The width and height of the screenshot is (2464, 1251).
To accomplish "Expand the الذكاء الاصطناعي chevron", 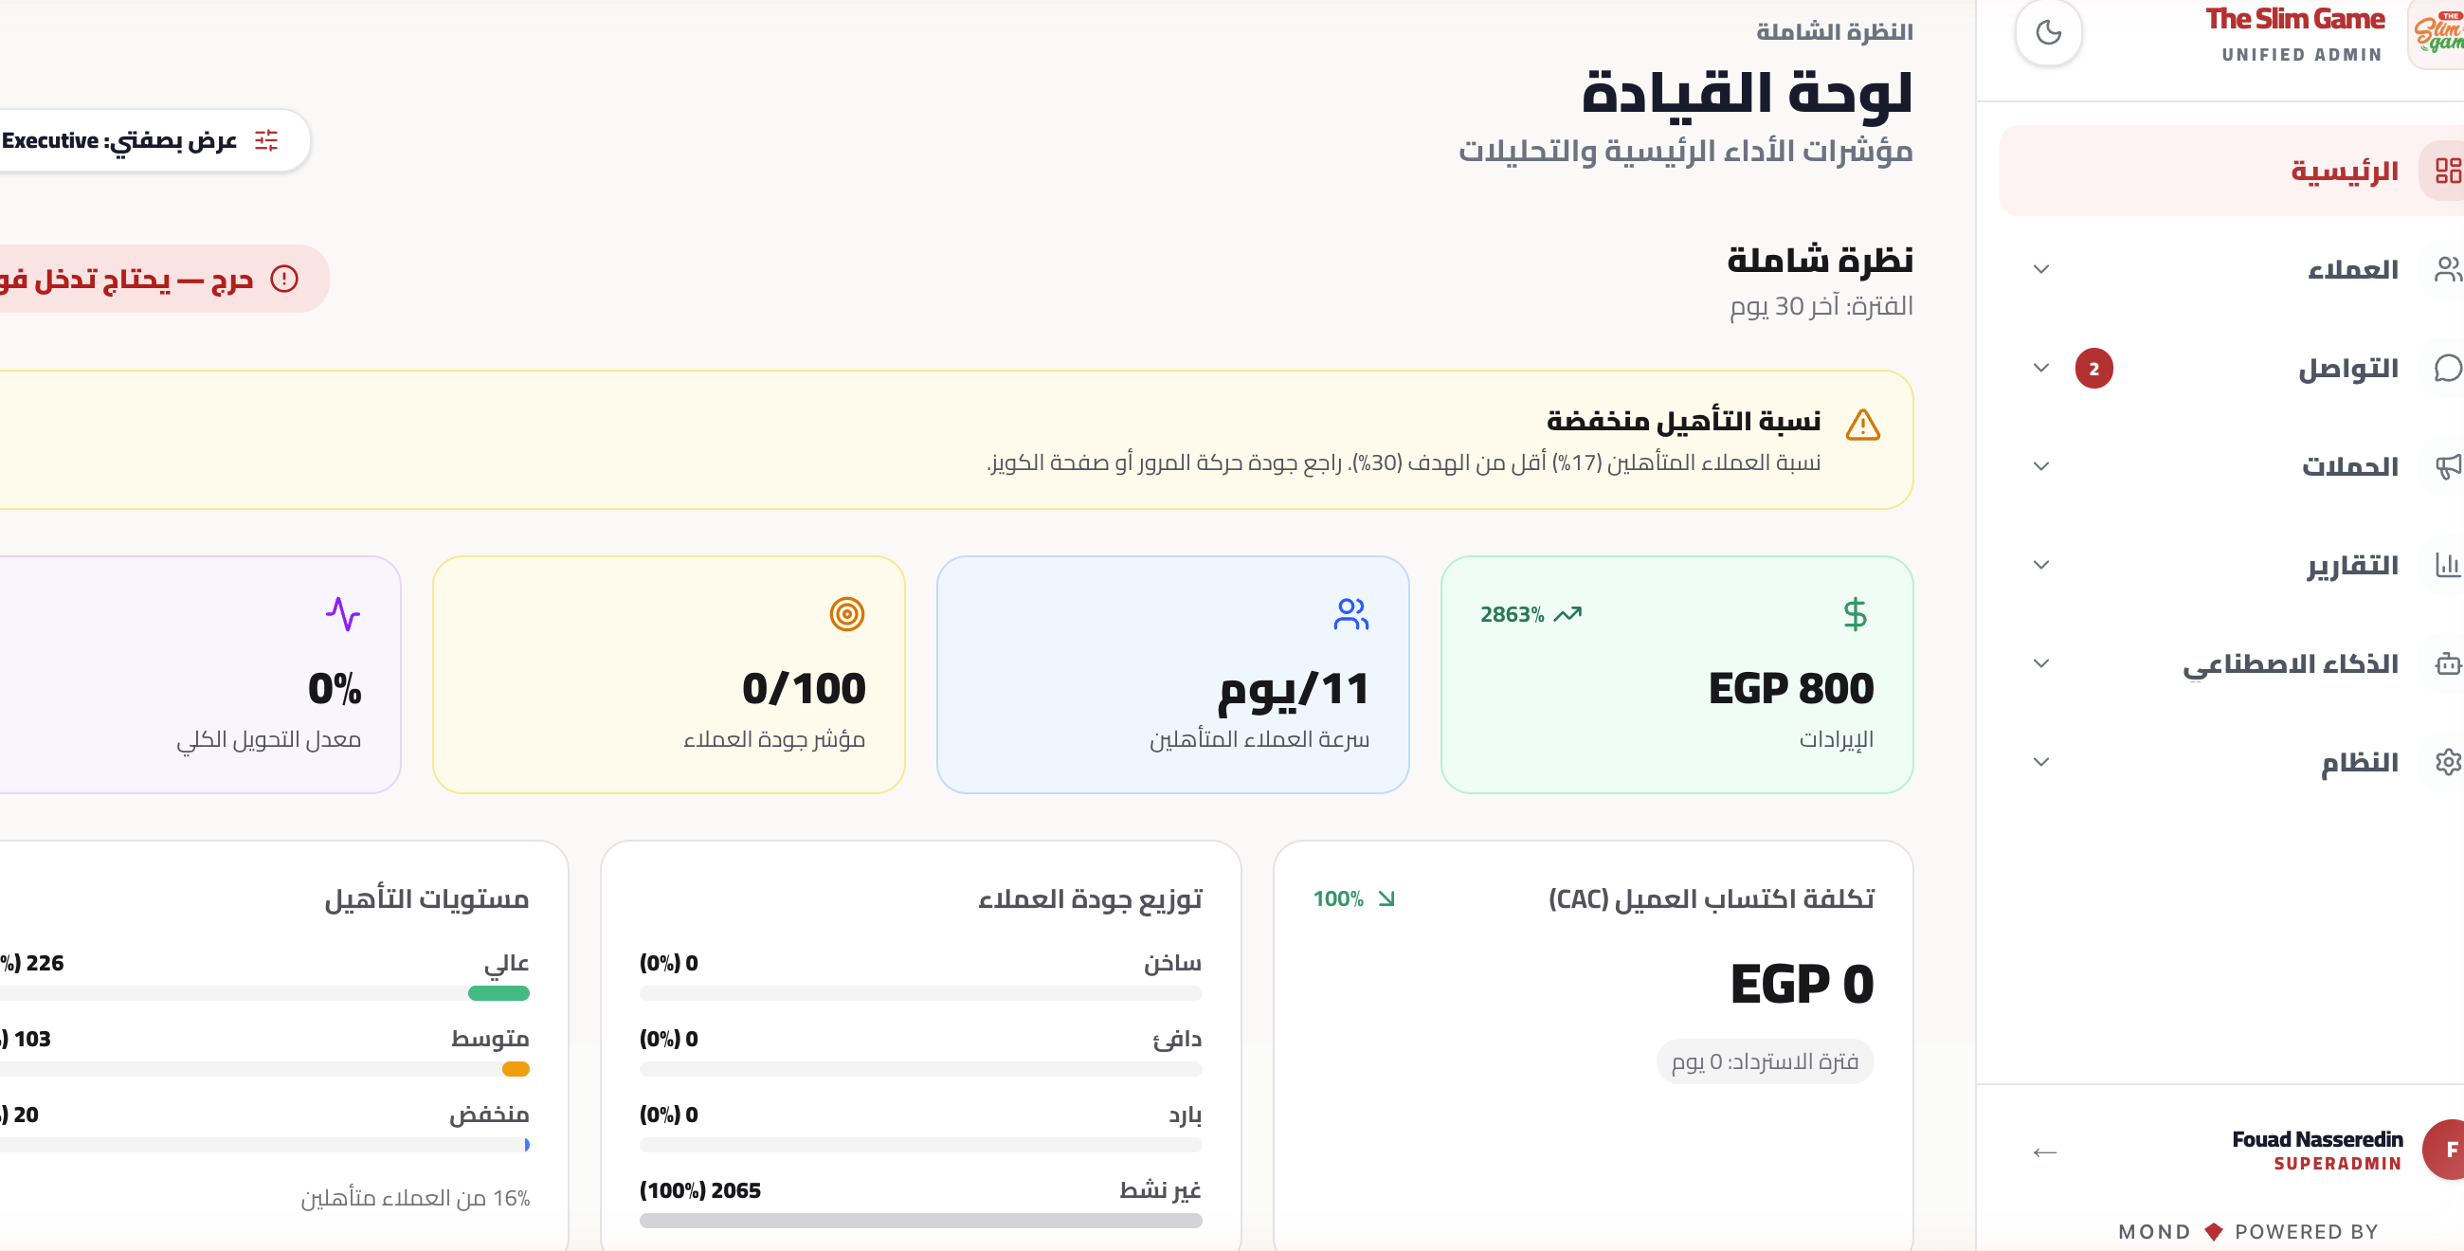I will (x=2041, y=663).
